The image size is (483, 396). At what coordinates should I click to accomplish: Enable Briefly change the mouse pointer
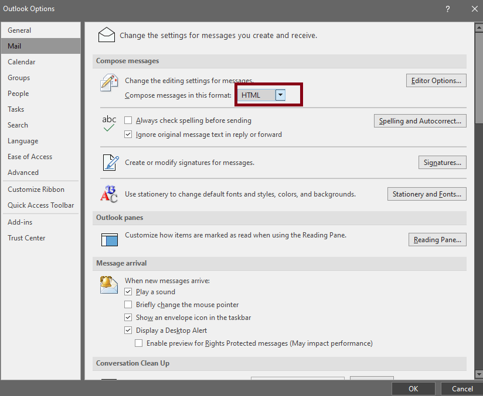[128, 304]
